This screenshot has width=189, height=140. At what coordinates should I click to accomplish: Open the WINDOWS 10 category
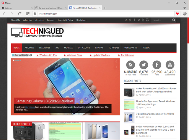coord(131,48)
